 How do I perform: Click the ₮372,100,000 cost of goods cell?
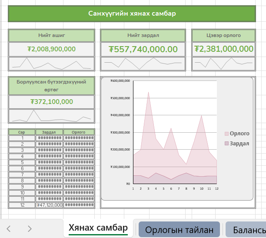click(x=51, y=102)
